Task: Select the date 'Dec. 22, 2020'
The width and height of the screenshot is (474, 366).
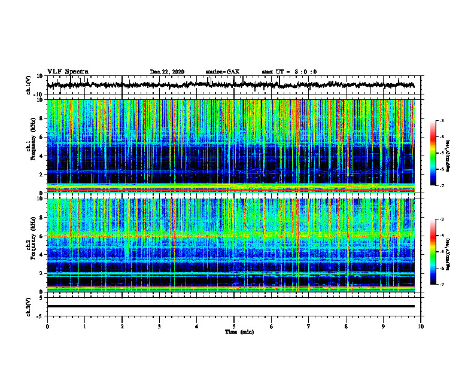Action: (167, 72)
